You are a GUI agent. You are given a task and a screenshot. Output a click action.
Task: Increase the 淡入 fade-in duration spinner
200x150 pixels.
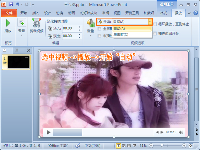click(80, 27)
